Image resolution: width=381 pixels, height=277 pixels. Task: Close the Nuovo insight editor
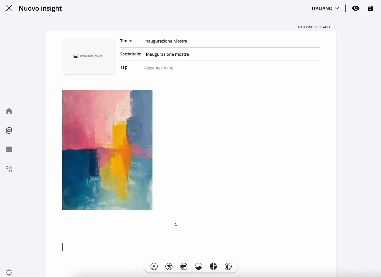pyautogui.click(x=9, y=8)
